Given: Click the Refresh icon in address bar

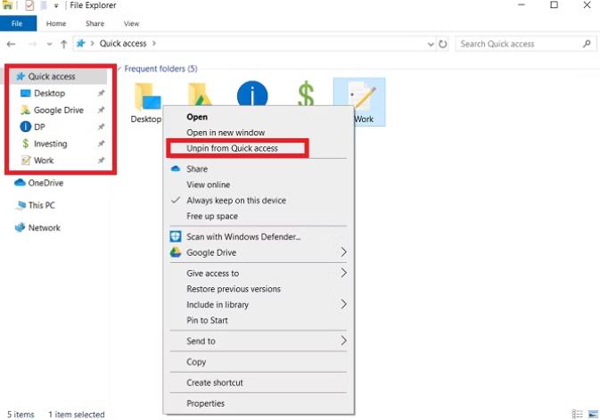Looking at the screenshot, I should 443,44.
